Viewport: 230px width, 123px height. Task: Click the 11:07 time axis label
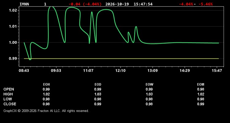point(88,70)
